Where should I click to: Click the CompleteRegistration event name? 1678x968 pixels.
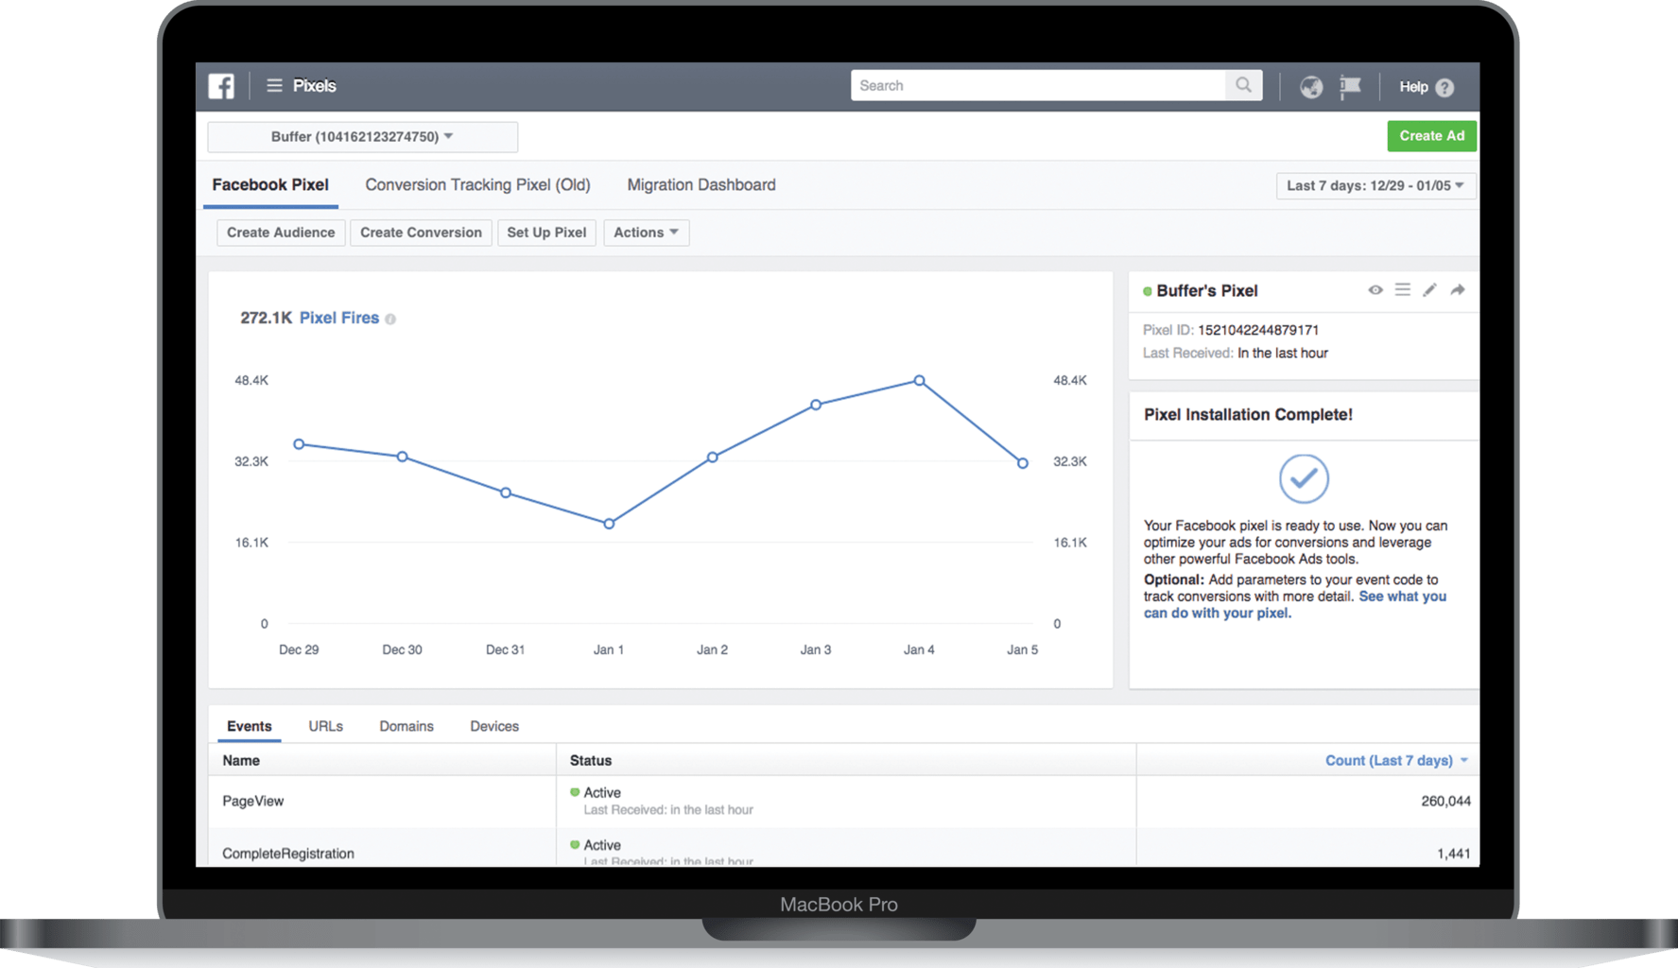click(x=288, y=854)
